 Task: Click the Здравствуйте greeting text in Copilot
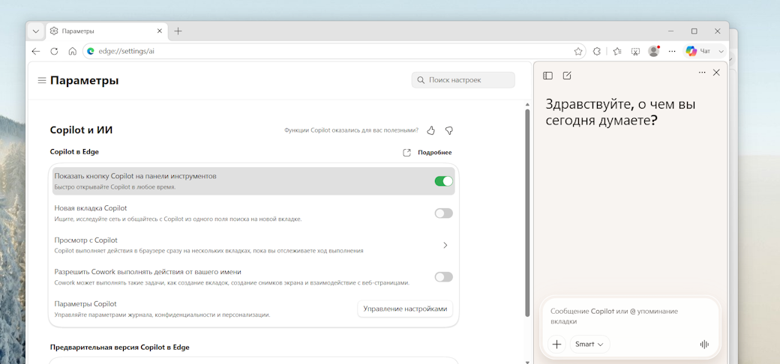point(620,112)
